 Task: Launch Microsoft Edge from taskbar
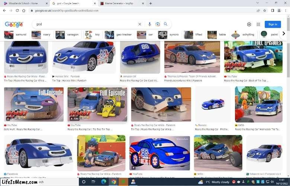[104, 182]
